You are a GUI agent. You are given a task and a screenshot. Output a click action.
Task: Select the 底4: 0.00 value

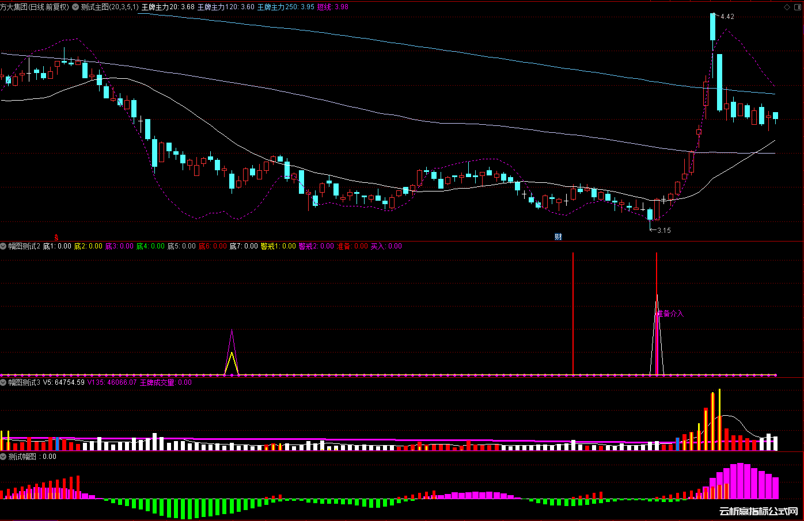(150, 246)
